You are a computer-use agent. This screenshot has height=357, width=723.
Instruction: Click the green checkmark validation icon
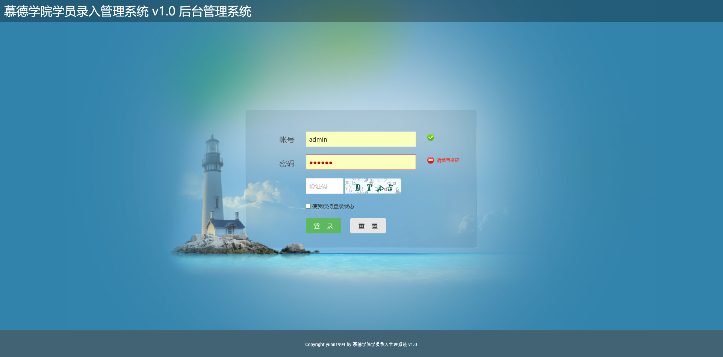[x=431, y=138]
